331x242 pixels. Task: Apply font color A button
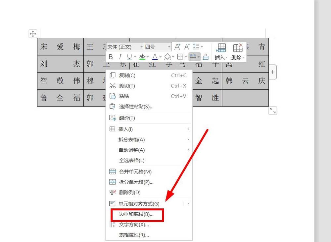[x=155, y=57]
